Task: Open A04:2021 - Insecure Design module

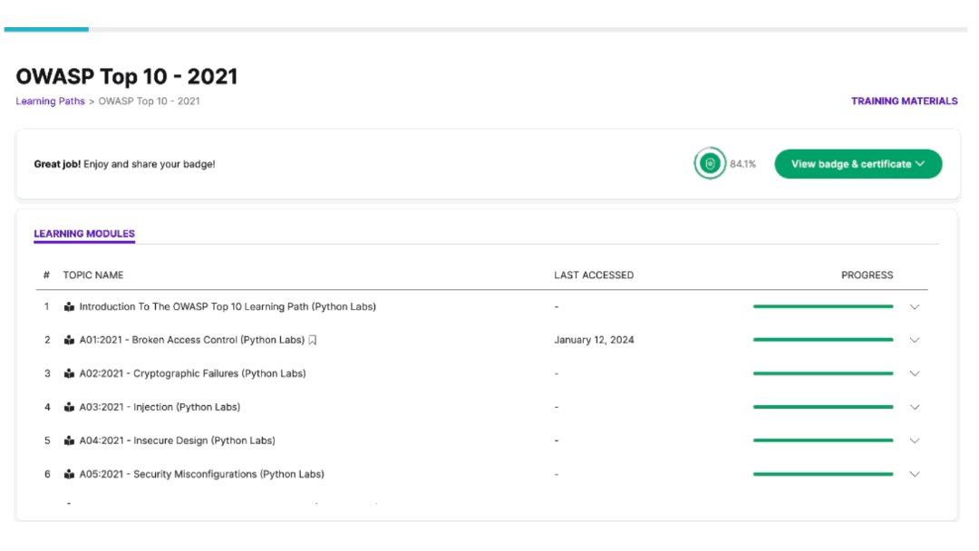Action: point(177,440)
